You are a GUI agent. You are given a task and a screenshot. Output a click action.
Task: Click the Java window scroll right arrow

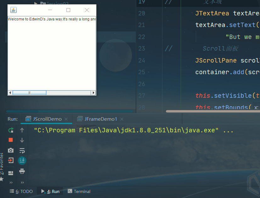coord(93,93)
